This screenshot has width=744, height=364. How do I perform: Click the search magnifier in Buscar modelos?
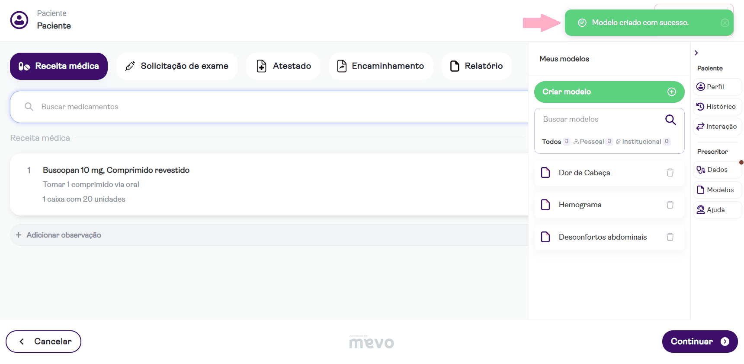point(670,120)
